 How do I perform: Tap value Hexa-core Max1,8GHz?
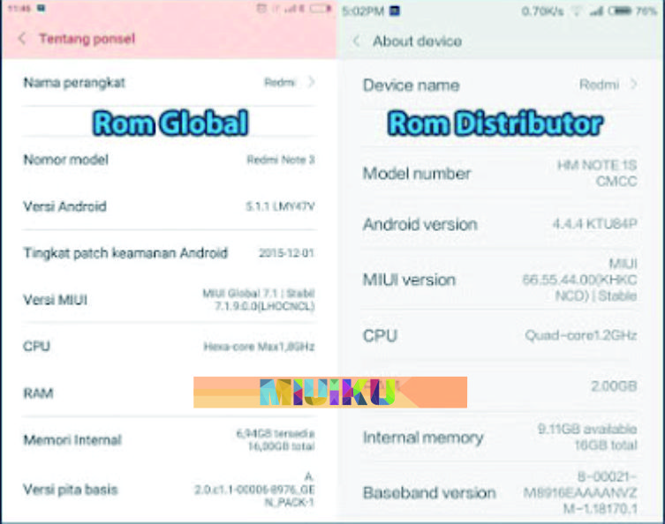pos(259,347)
